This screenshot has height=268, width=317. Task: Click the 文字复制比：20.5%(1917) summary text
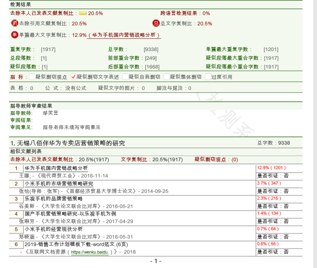152,159
